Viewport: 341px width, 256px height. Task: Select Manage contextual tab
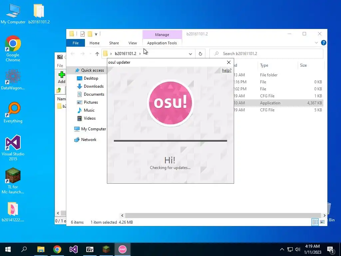[x=162, y=35]
